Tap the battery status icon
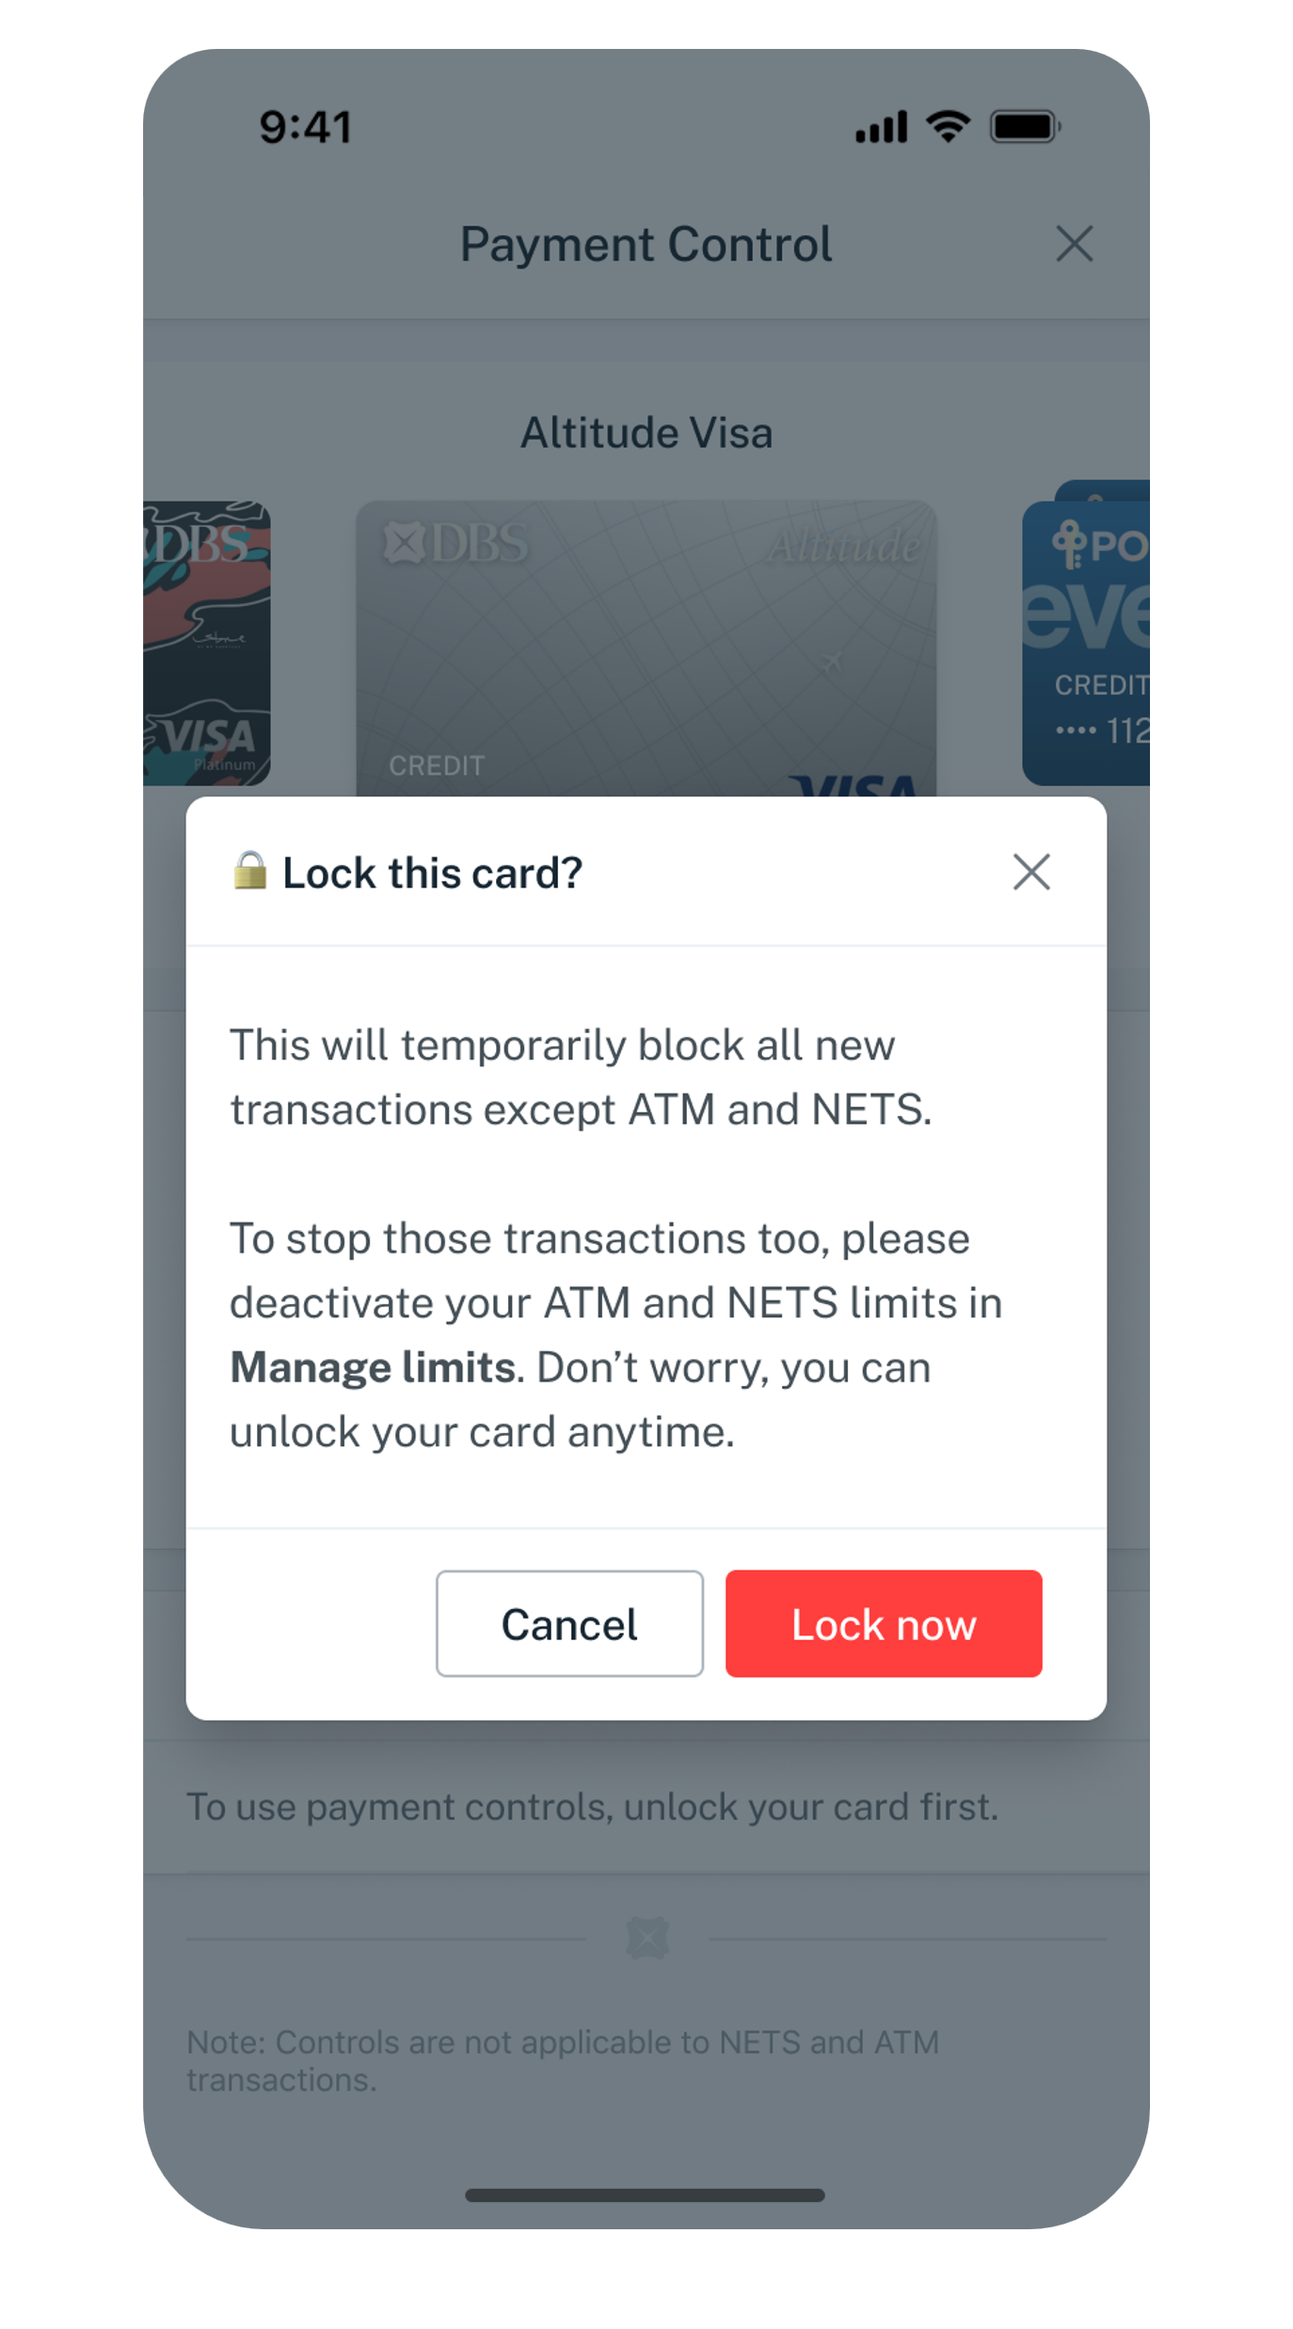 pyautogui.click(x=1026, y=126)
